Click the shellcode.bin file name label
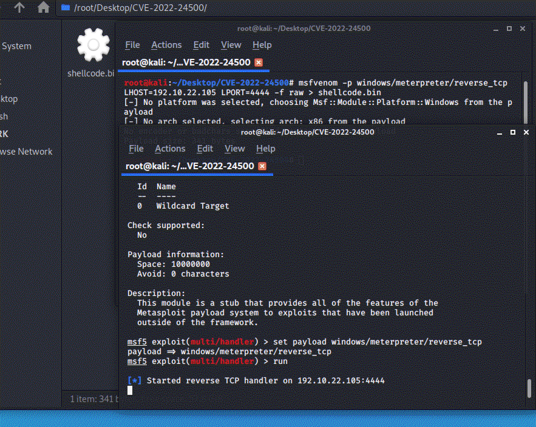Image resolution: width=536 pixels, height=427 pixels. coord(90,73)
